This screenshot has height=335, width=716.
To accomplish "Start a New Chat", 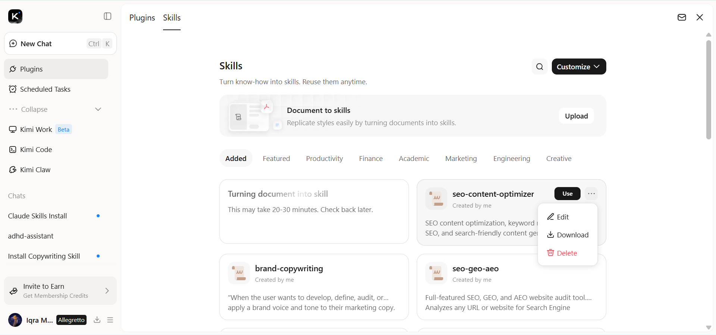I will (x=60, y=44).
